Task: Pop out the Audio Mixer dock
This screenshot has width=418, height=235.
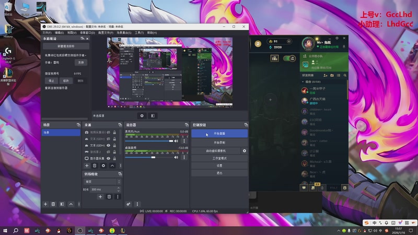Action: pyautogui.click(x=187, y=125)
